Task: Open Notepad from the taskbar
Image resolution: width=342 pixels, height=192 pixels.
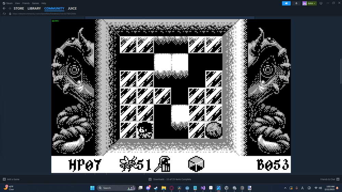Action: click(x=195, y=188)
